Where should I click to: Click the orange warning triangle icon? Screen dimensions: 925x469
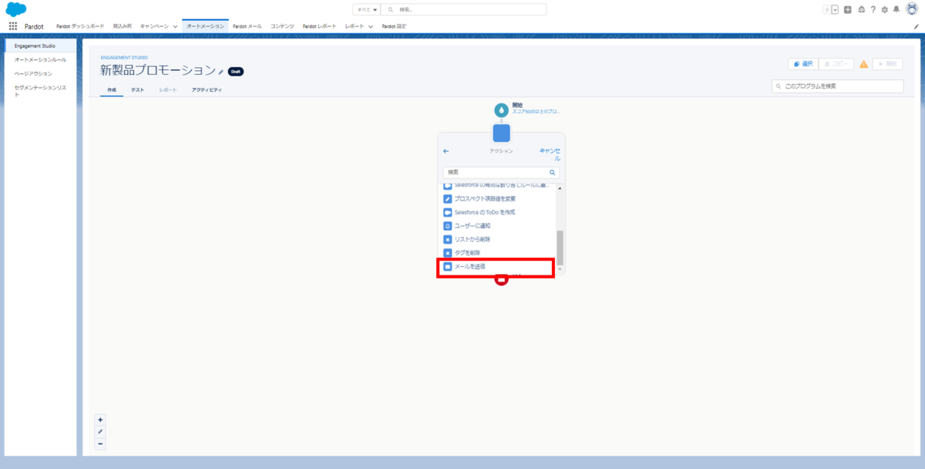(863, 64)
